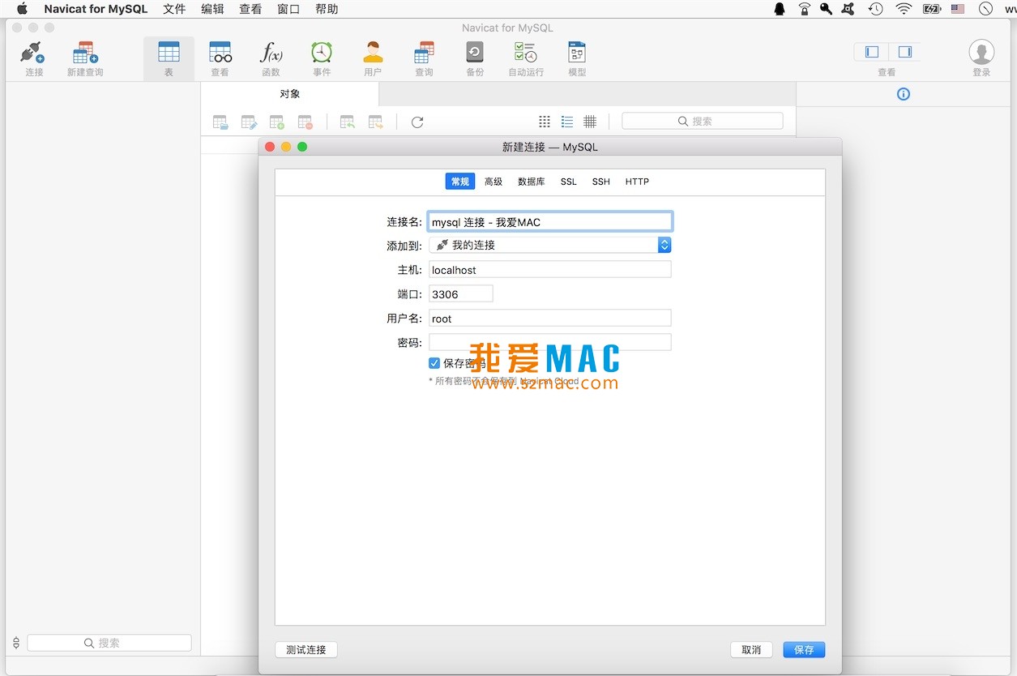
Task: Switch to the SSH tab
Action: point(600,182)
